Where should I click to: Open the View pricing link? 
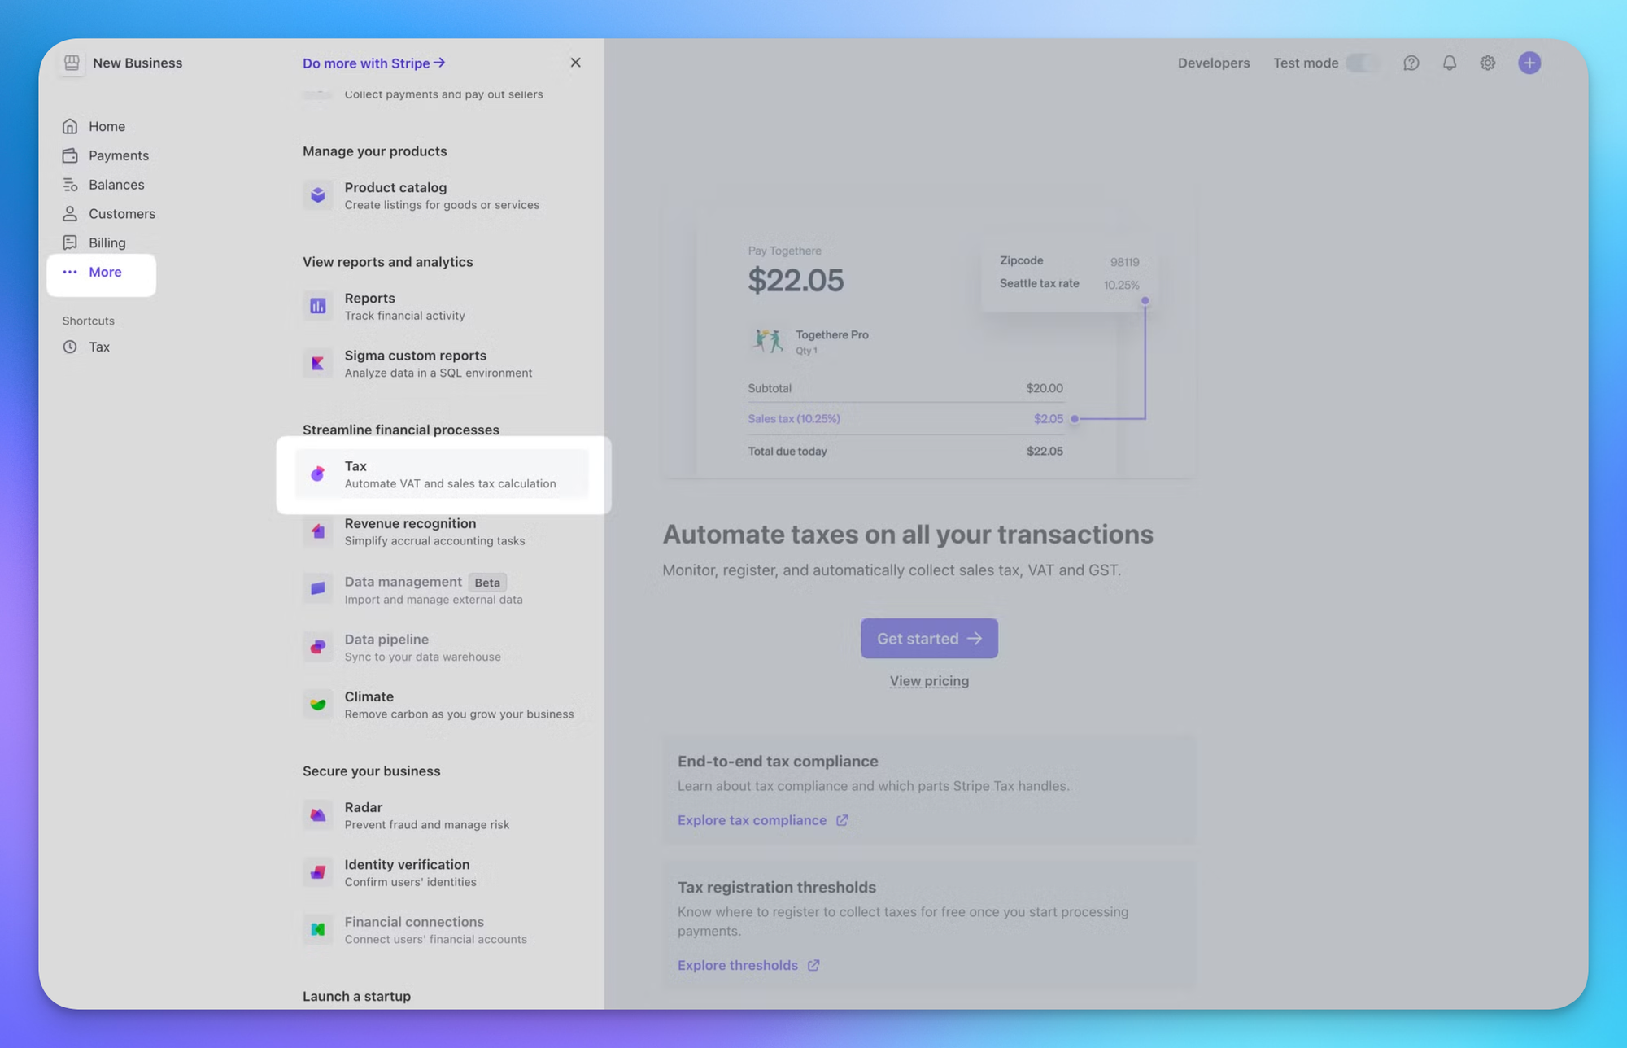coord(929,681)
